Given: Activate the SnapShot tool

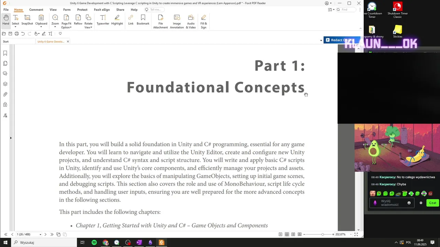Looking at the screenshot, I should coord(27,20).
